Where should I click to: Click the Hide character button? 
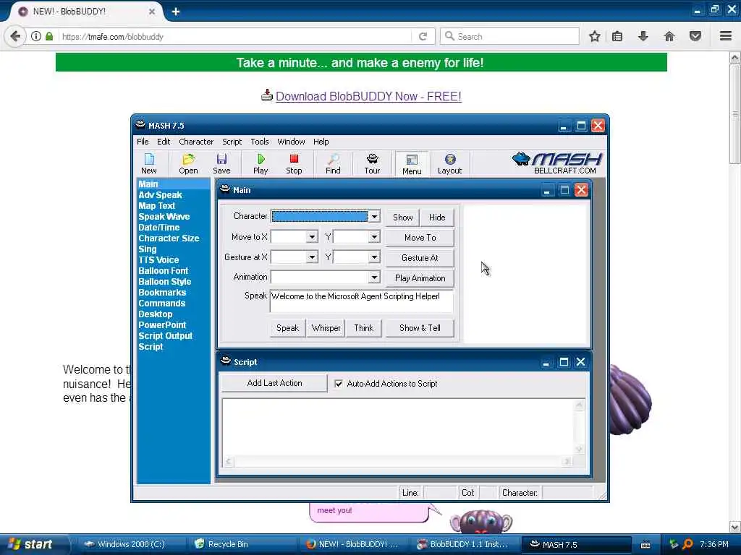(x=437, y=217)
